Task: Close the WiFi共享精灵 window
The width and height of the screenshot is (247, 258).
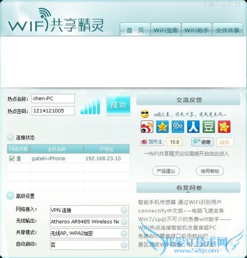Action: 238,4
